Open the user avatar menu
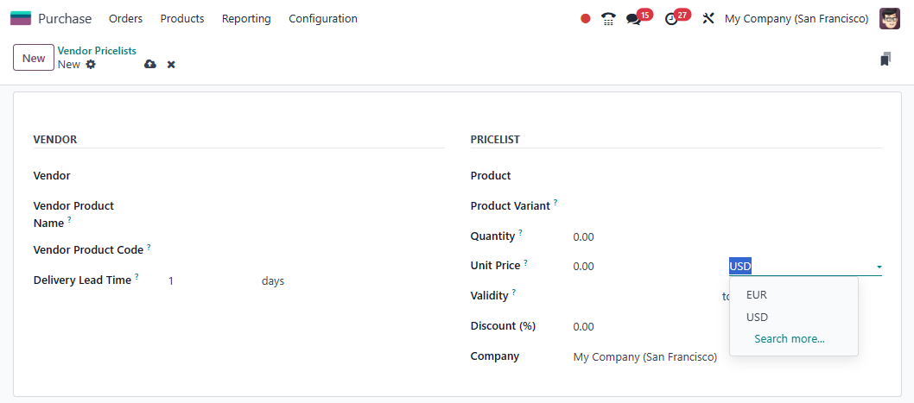 point(890,18)
